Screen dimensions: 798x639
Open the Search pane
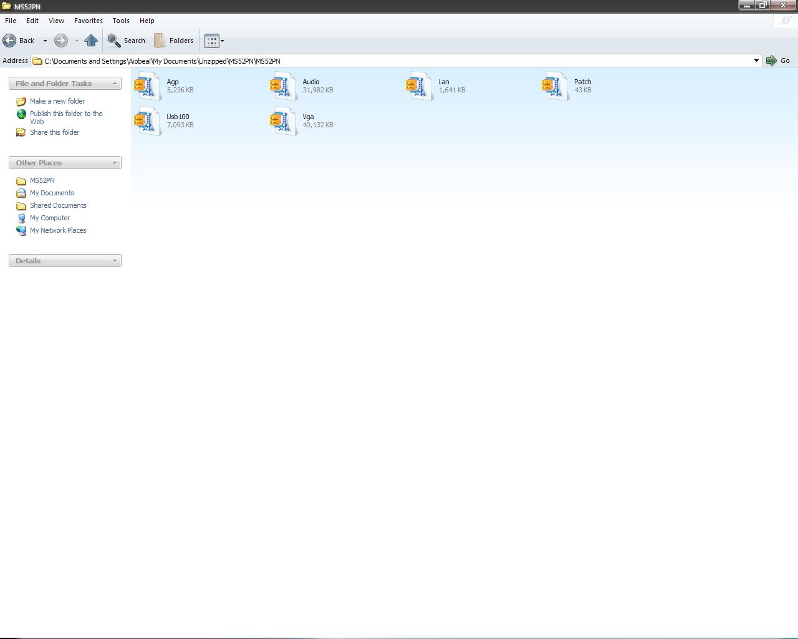click(127, 41)
